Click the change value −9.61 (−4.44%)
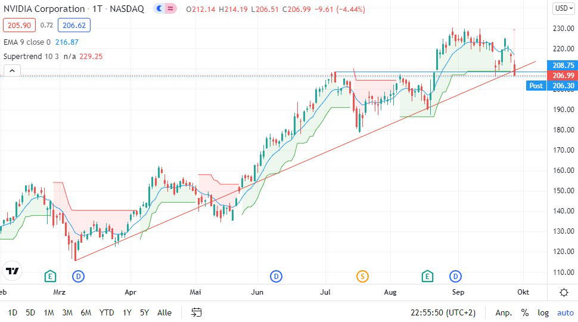This screenshot has width=578, height=322. point(340,9)
